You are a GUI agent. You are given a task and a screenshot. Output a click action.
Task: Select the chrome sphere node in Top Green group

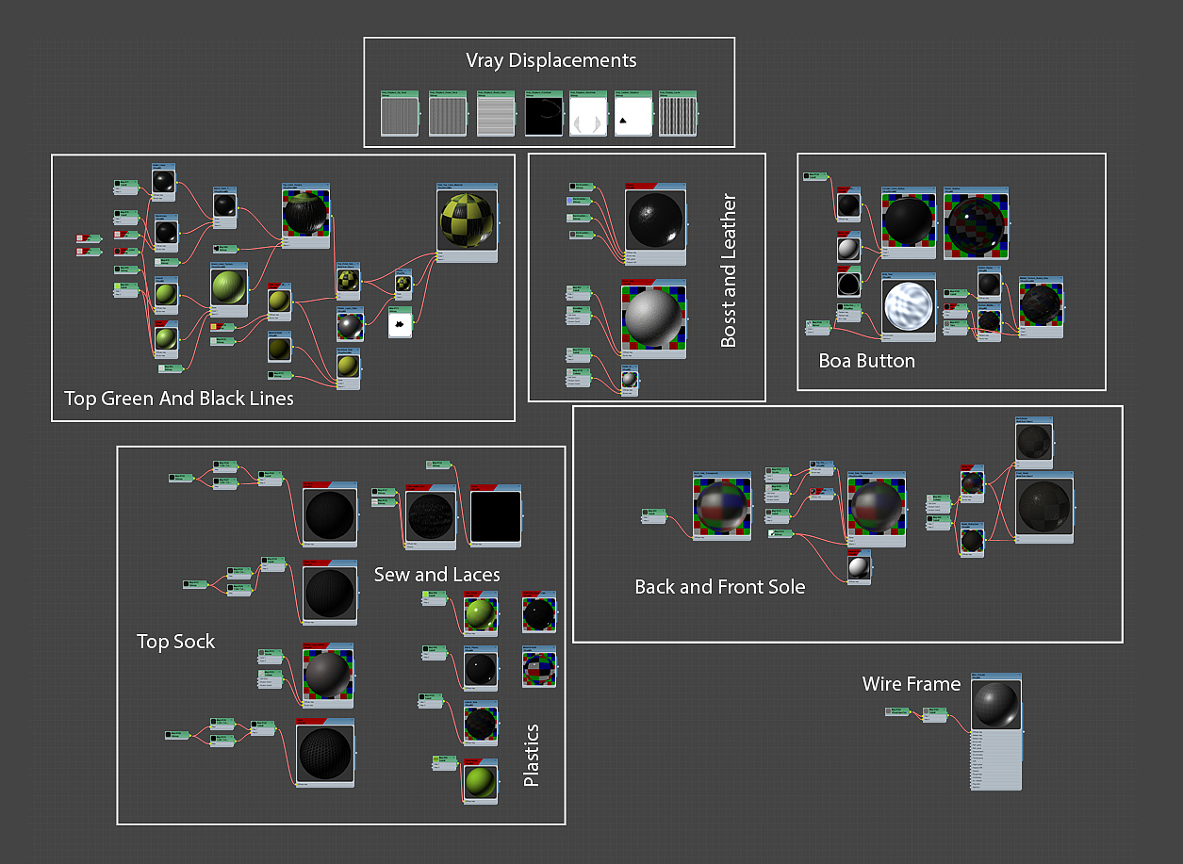pos(350,325)
